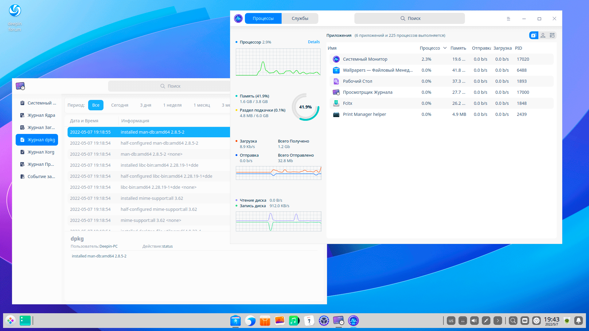The height and width of the screenshot is (331, 589).
Task: Show all processes view icon
Action: (x=552, y=36)
